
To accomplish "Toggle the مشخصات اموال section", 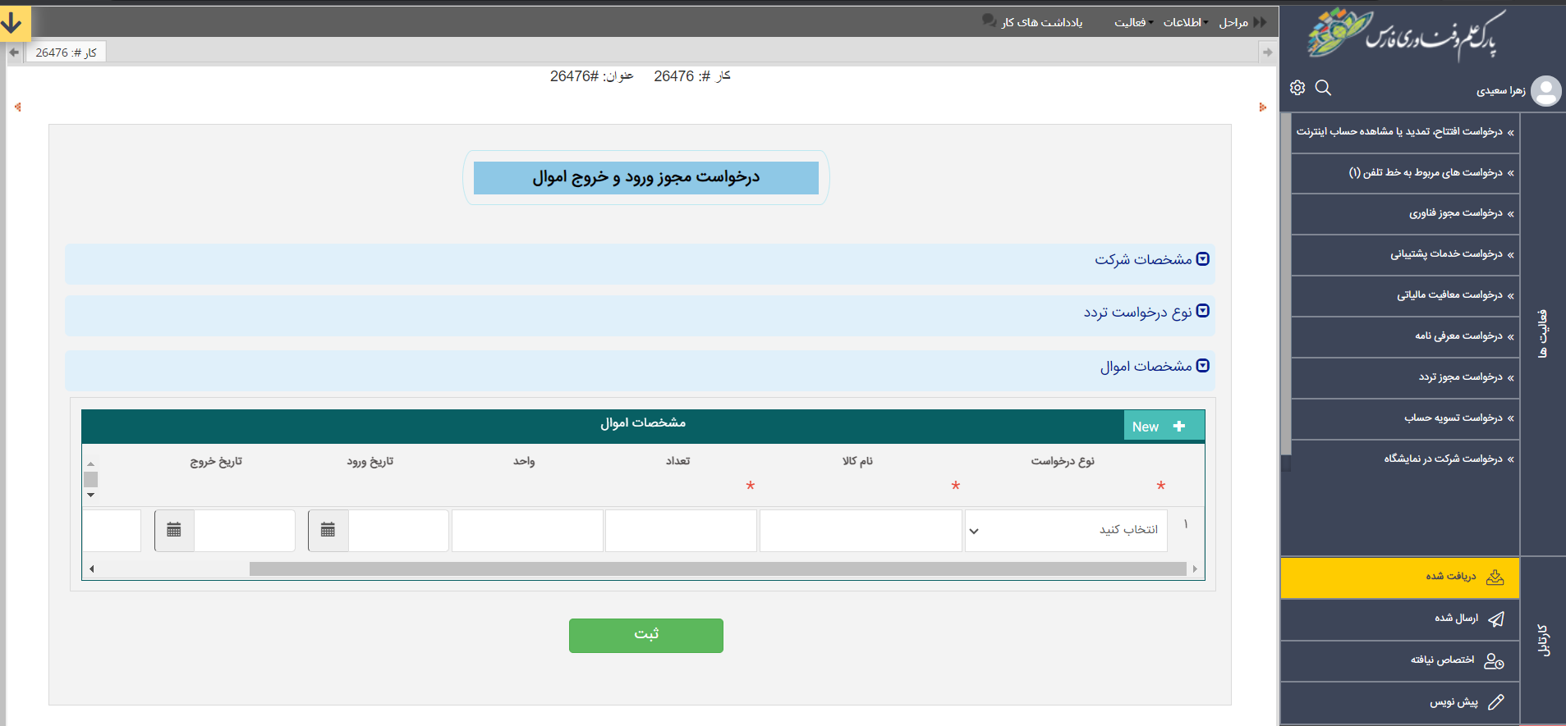I will pyautogui.click(x=1203, y=366).
